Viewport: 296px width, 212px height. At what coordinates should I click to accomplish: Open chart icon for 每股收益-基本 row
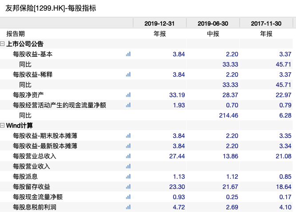(128, 54)
